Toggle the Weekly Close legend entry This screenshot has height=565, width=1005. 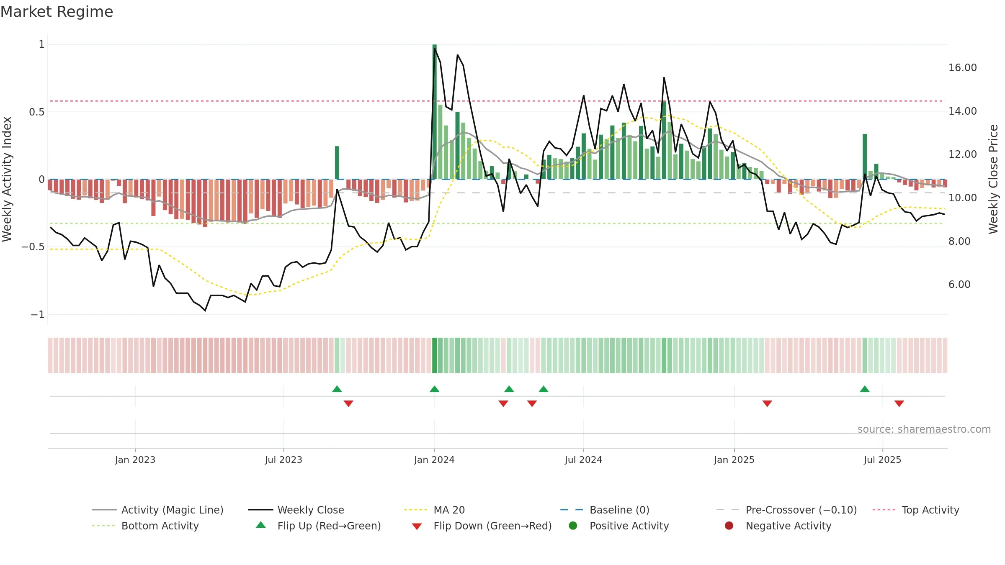296,510
